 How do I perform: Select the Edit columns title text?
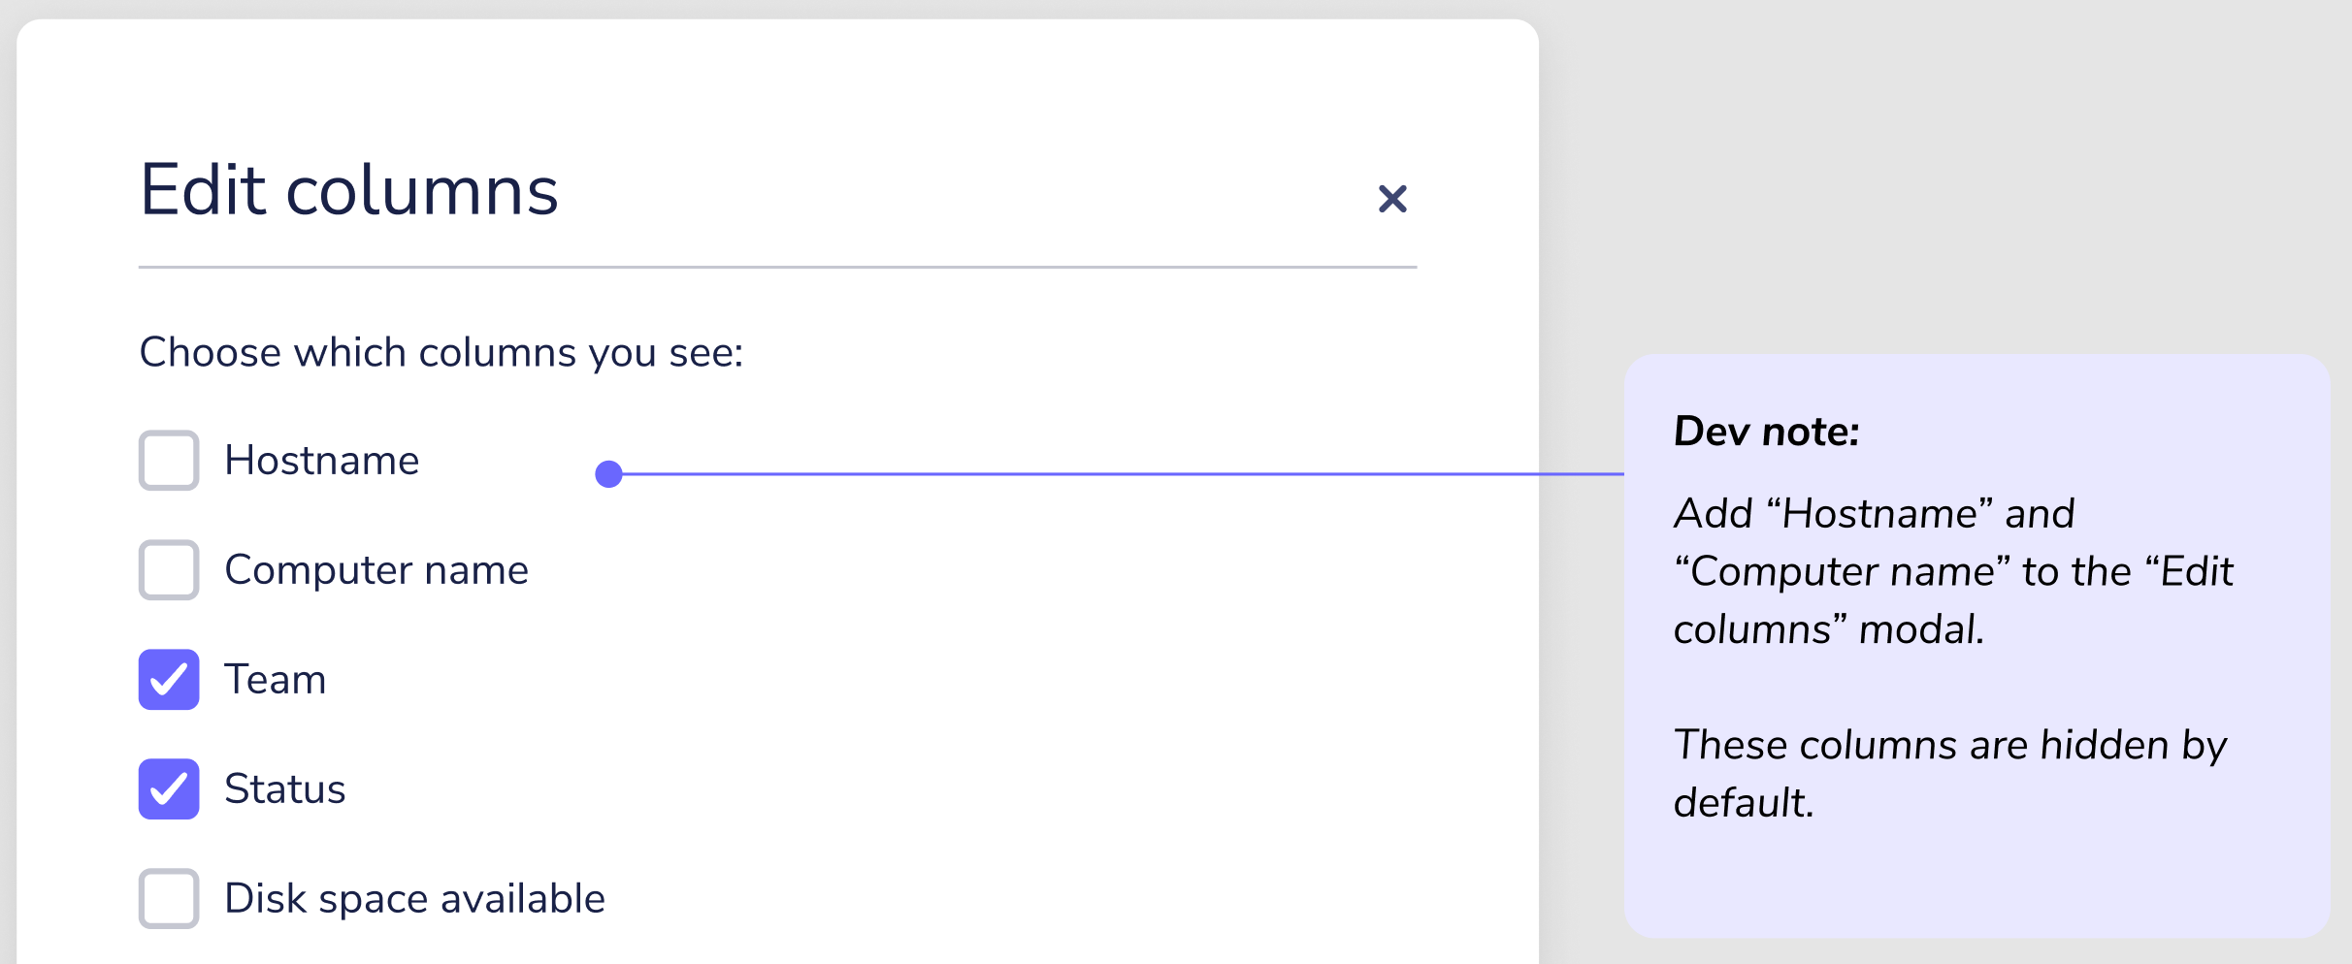348,191
